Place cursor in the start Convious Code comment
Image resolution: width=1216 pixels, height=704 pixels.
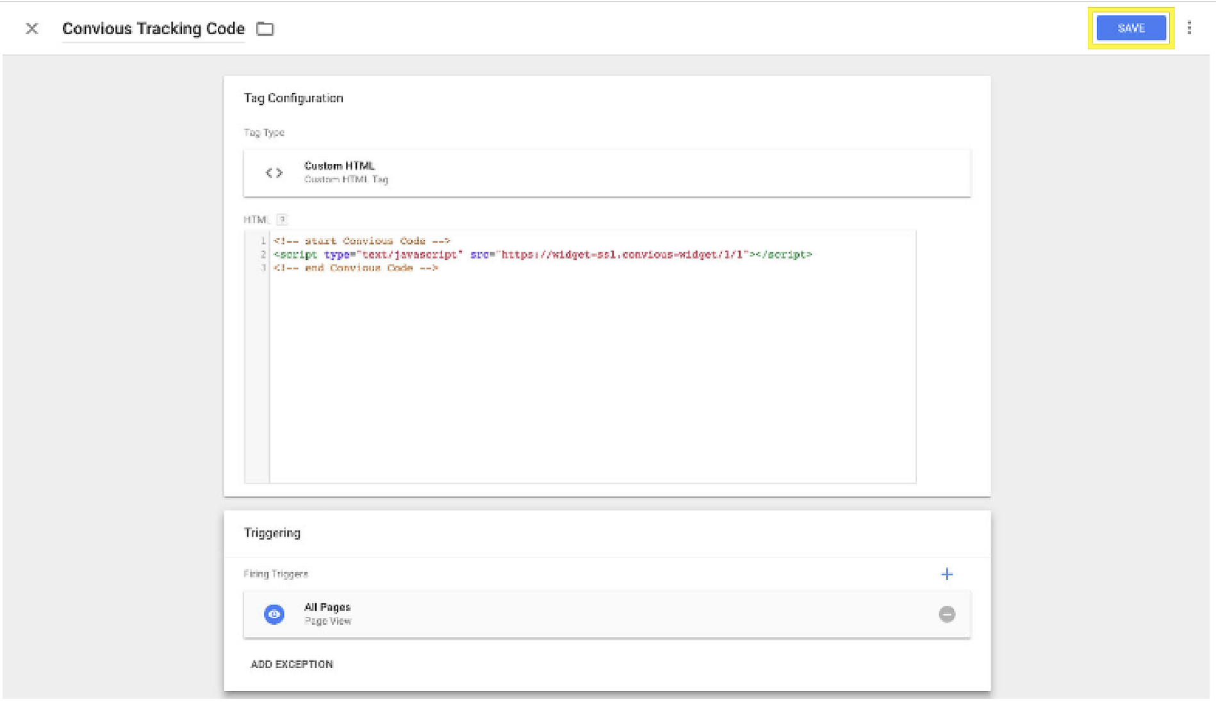[x=361, y=241]
